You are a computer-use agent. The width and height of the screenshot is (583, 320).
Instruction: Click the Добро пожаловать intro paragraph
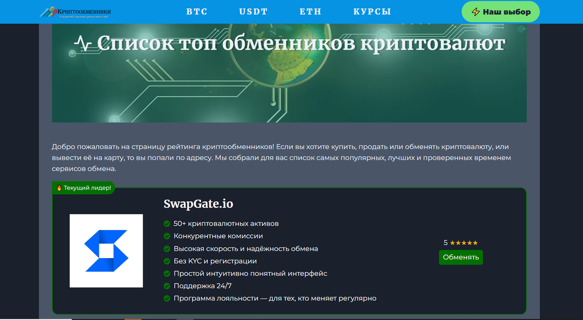pos(281,158)
